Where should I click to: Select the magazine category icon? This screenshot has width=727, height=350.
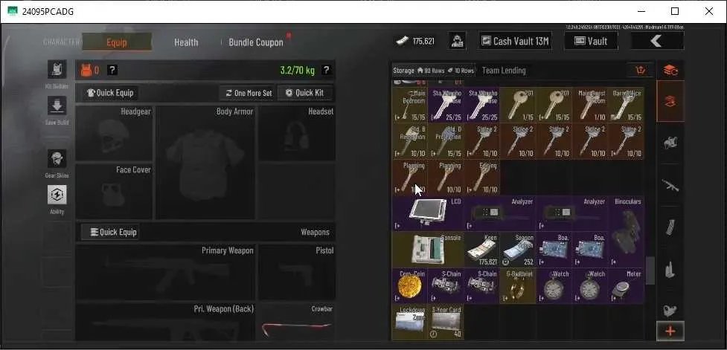click(670, 227)
